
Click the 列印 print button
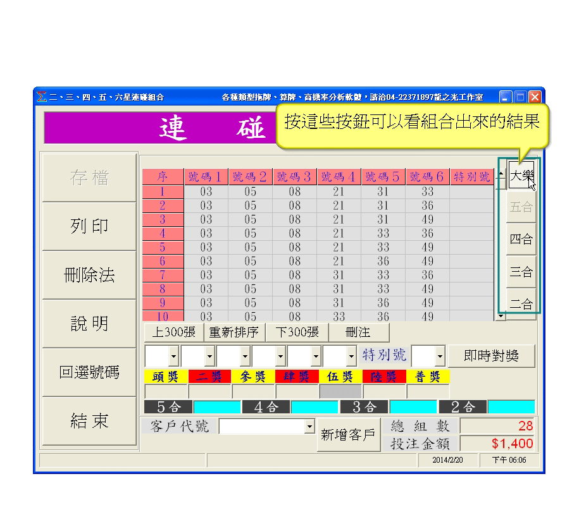click(89, 226)
